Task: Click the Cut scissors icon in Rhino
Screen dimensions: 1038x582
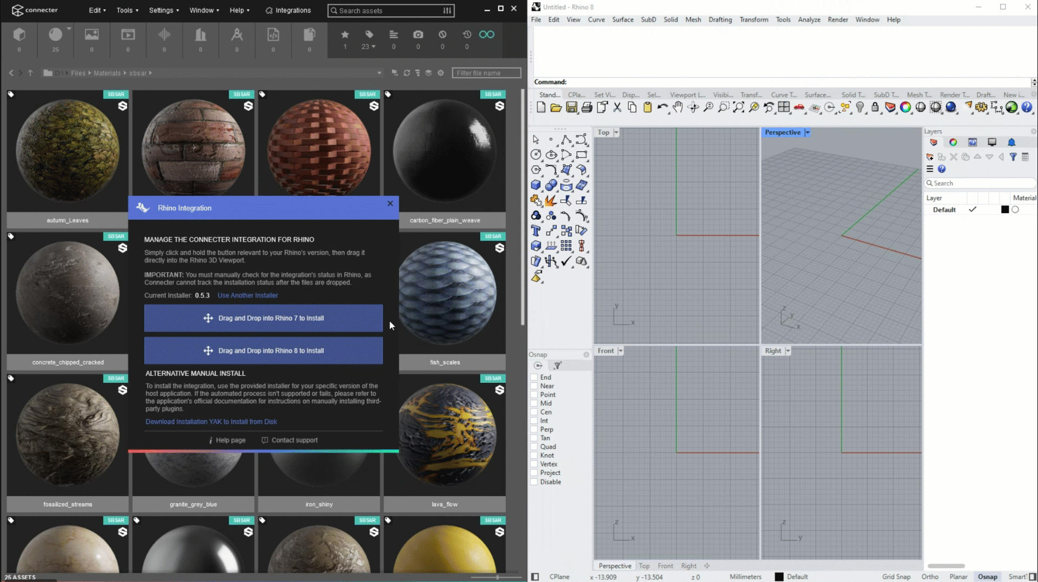Action: (x=617, y=107)
